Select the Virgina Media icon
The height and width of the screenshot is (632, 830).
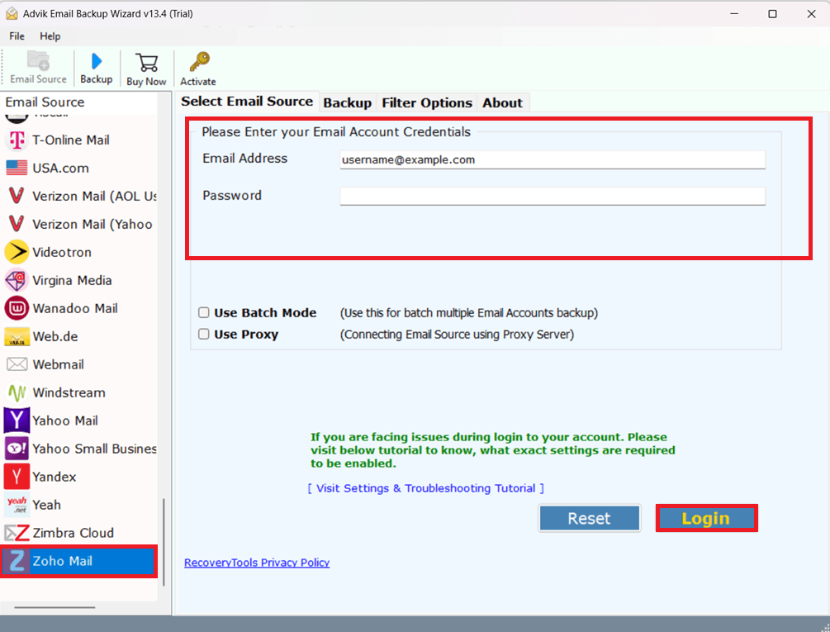pos(17,280)
